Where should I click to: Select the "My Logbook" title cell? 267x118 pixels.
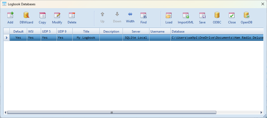pyautogui.click(x=86, y=38)
